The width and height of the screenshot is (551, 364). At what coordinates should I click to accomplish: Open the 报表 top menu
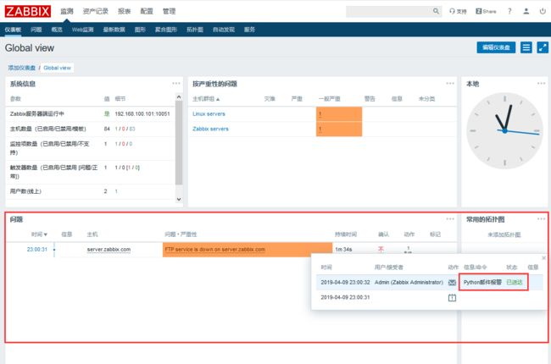click(x=124, y=11)
